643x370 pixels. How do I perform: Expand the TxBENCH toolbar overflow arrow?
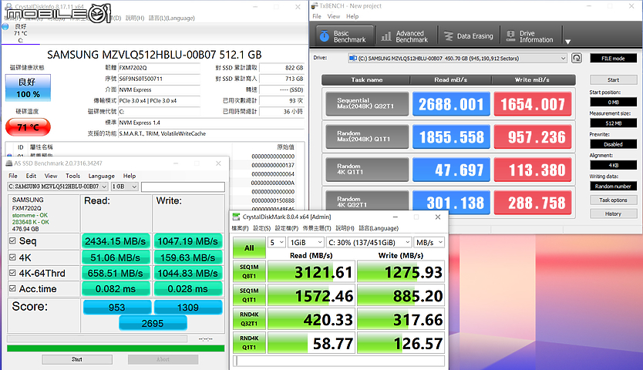568,42
